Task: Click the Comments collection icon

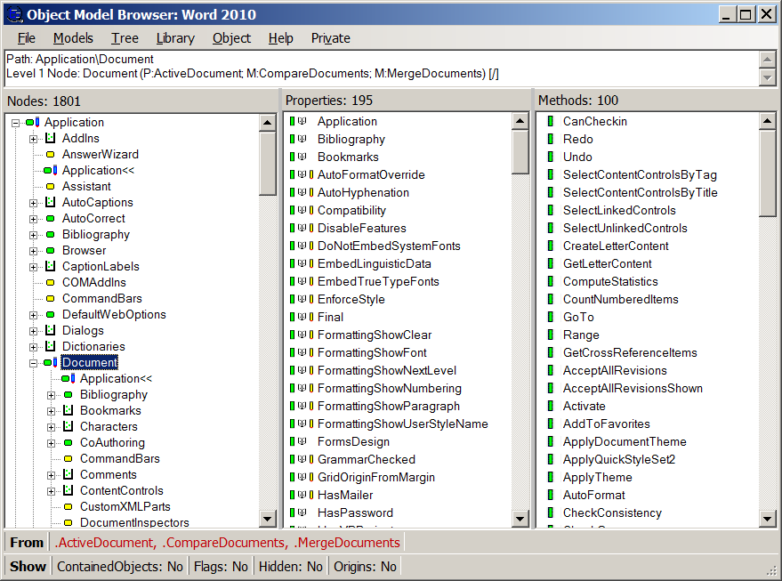Action: [x=69, y=474]
